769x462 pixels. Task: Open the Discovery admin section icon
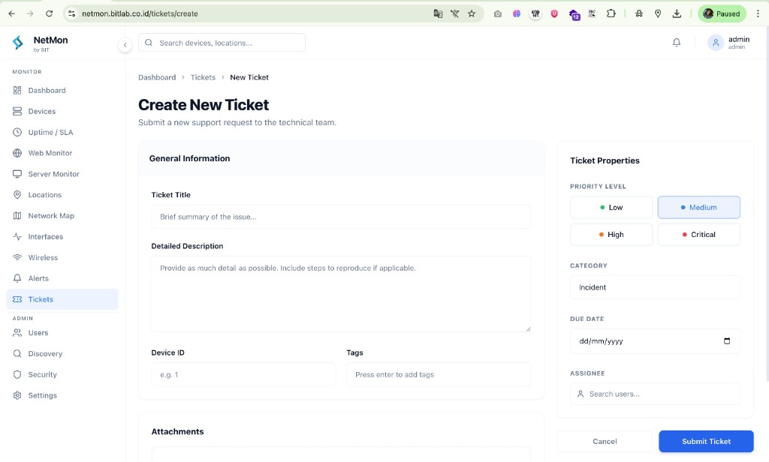click(17, 353)
